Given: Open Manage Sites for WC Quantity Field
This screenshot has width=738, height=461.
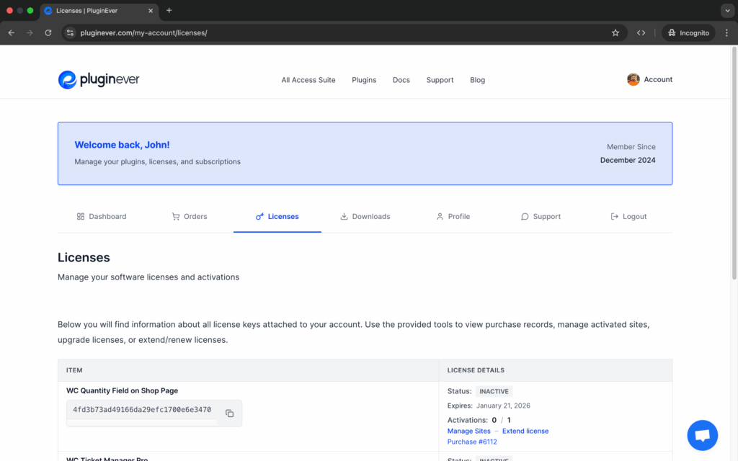Looking at the screenshot, I should (x=468, y=431).
